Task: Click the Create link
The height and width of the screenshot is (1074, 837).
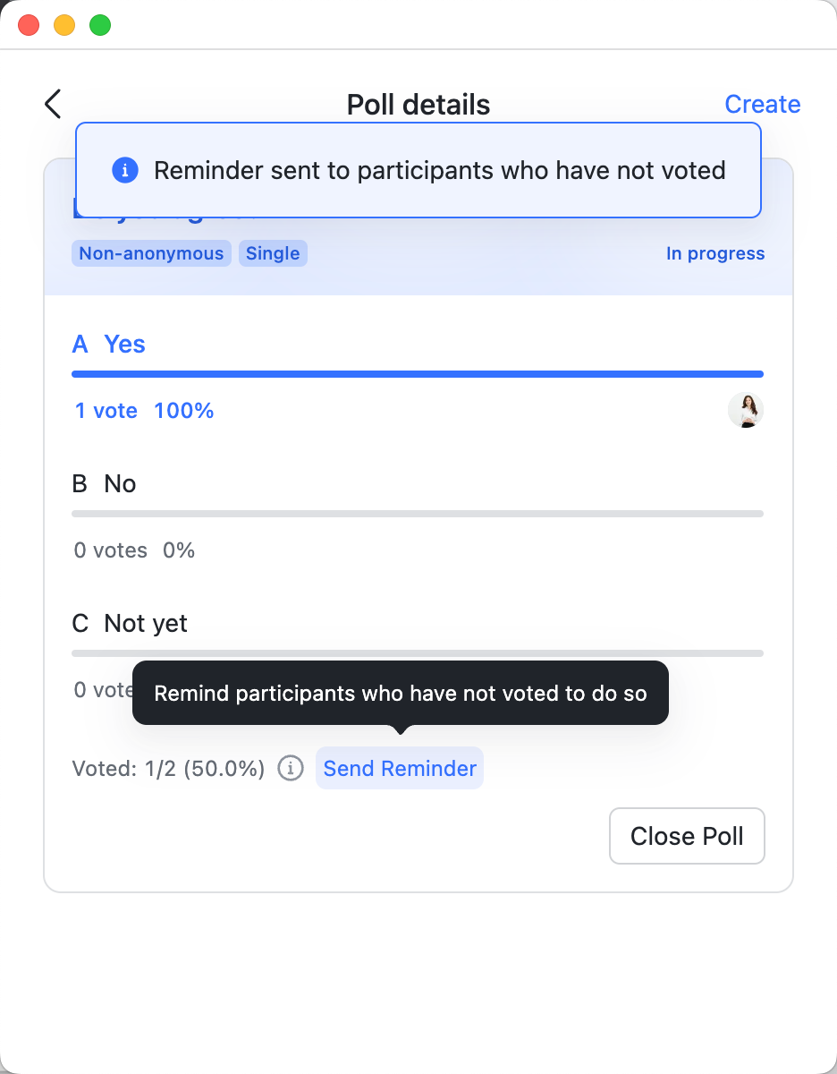Action: click(762, 104)
